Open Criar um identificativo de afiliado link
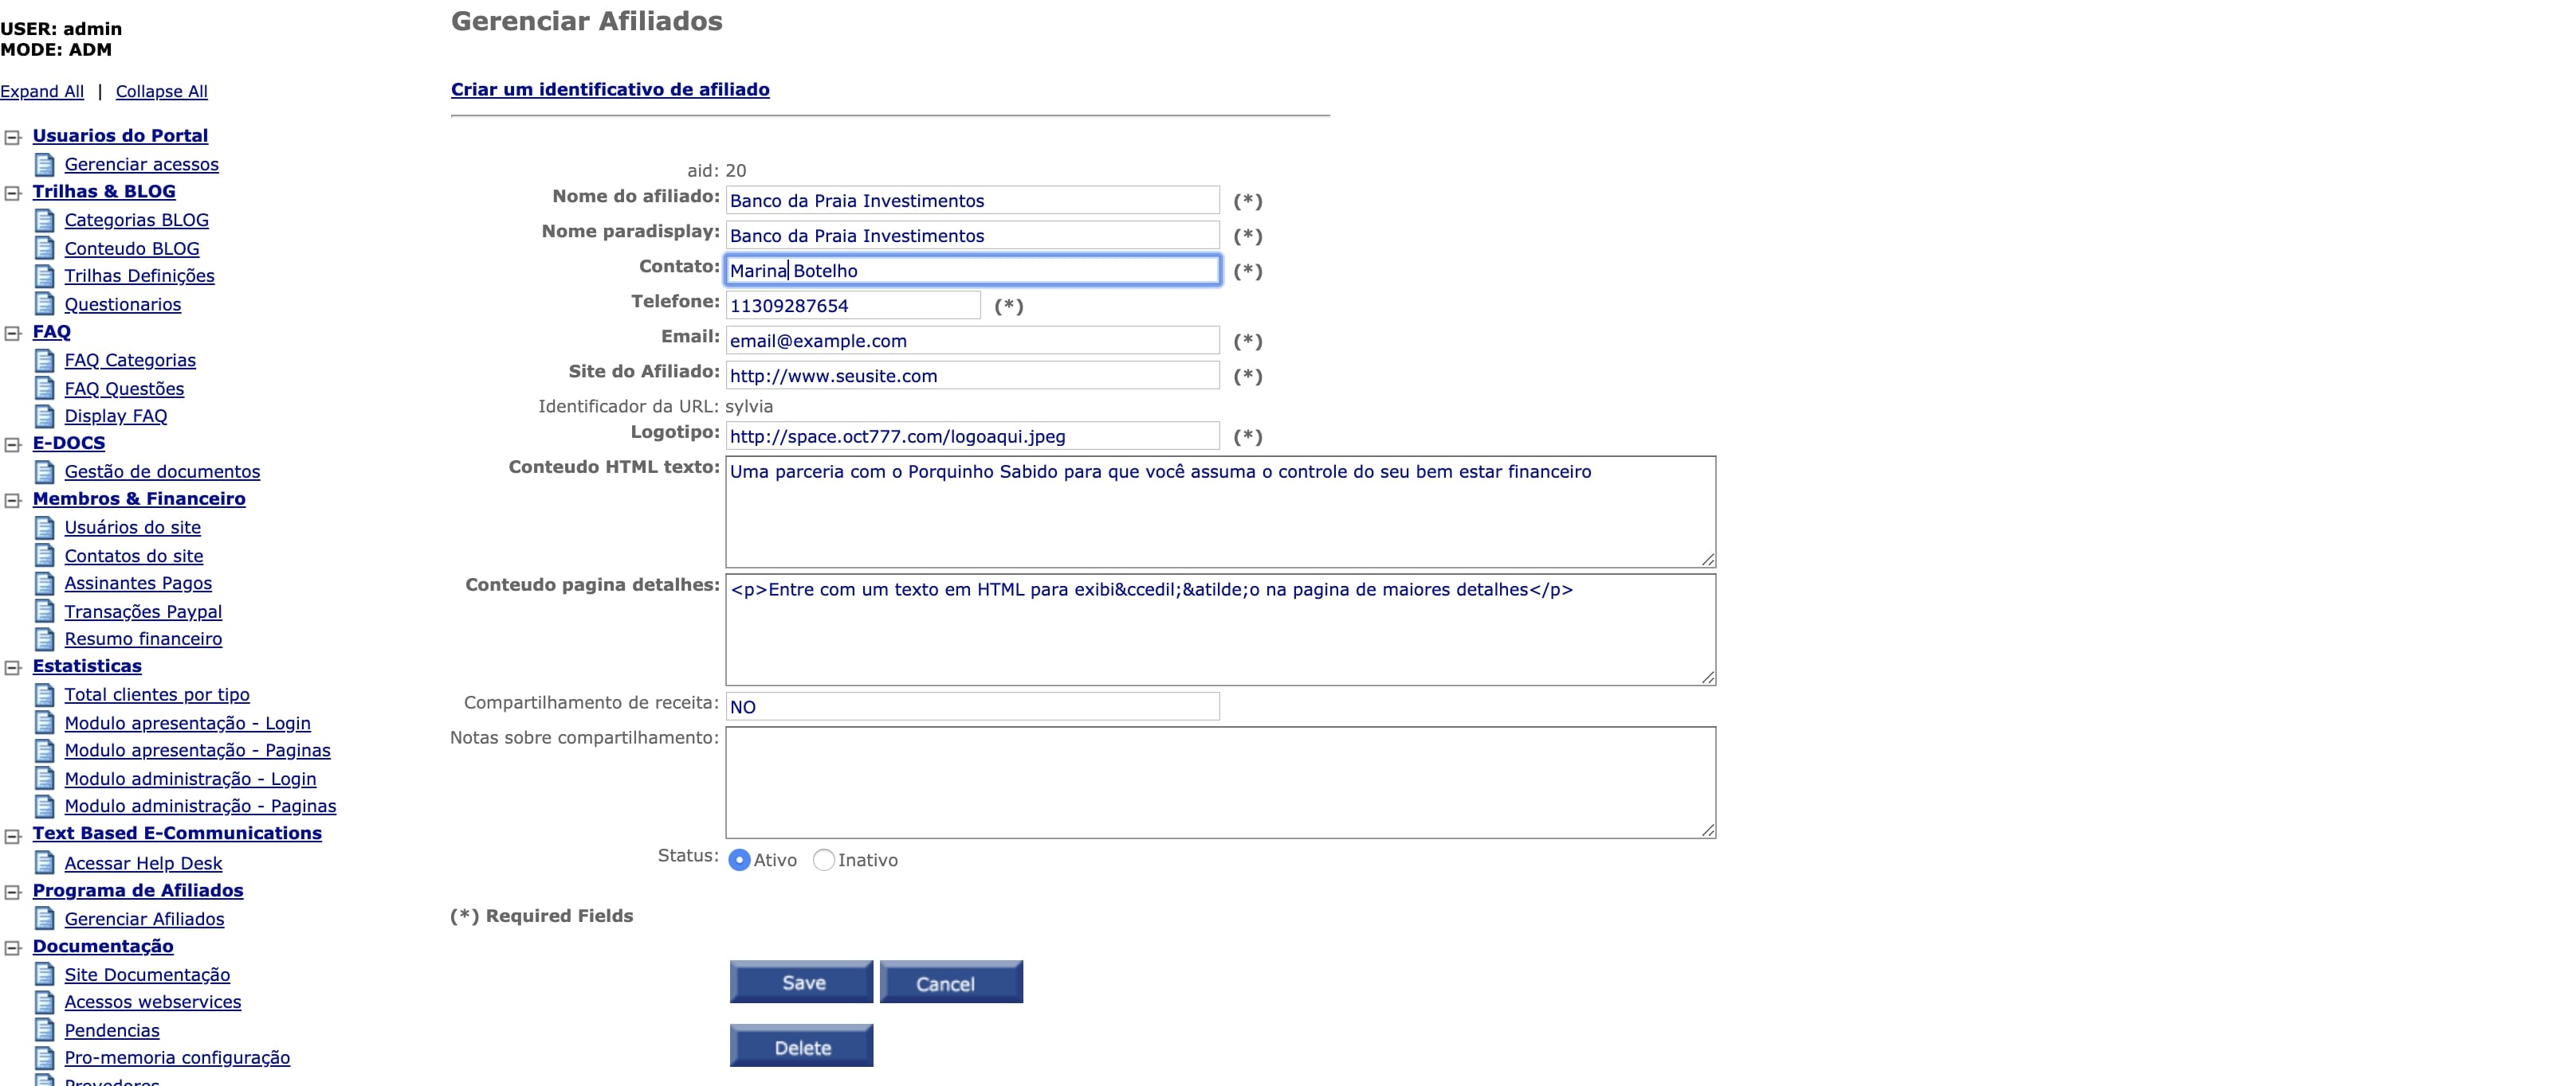2576x1086 pixels. tap(610, 89)
